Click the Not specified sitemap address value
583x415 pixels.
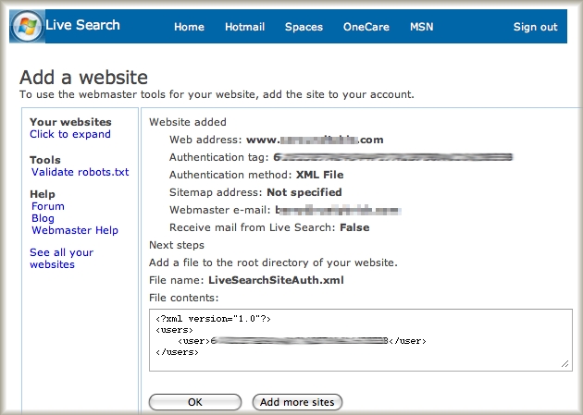304,192
